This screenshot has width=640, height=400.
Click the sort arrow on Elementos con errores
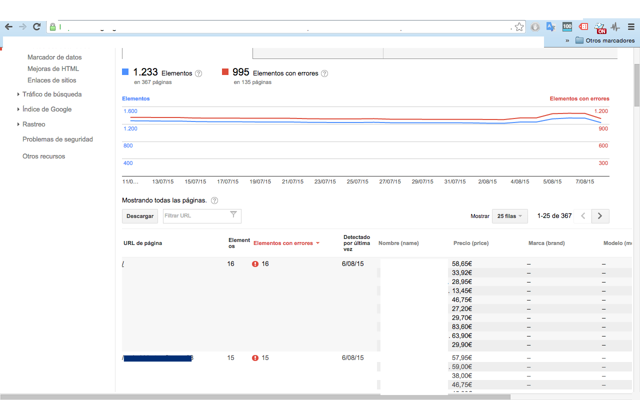[x=317, y=243]
